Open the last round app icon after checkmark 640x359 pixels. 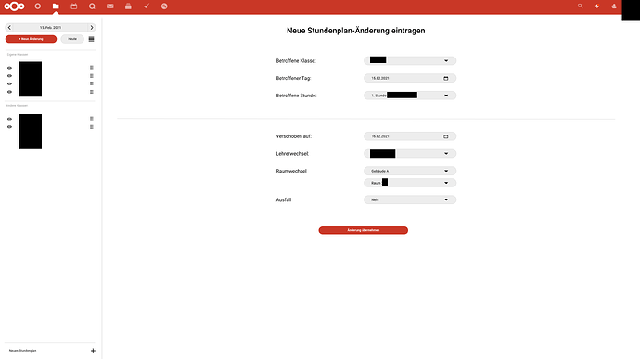[x=164, y=6]
